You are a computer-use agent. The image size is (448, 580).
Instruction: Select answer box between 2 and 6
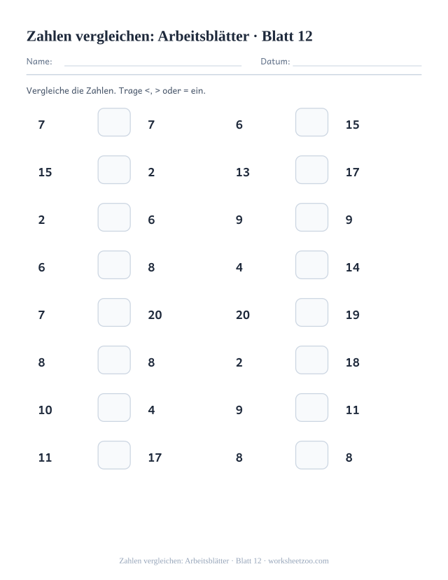(114, 217)
